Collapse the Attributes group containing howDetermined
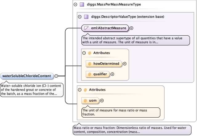 (84, 53)
